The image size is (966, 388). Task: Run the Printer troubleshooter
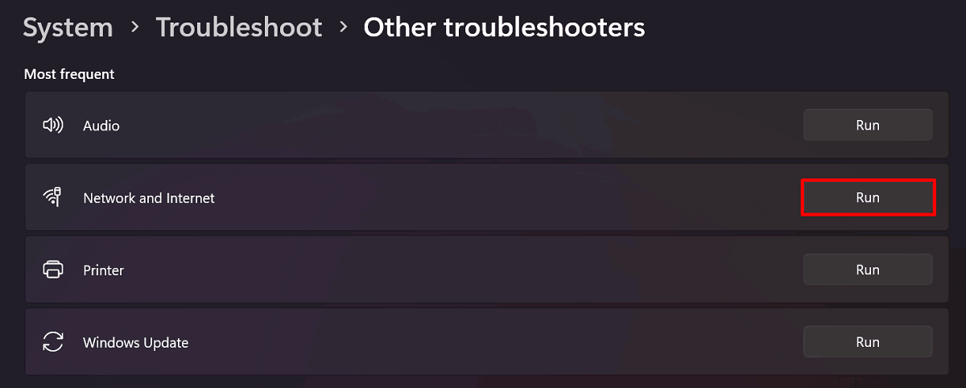click(x=868, y=270)
